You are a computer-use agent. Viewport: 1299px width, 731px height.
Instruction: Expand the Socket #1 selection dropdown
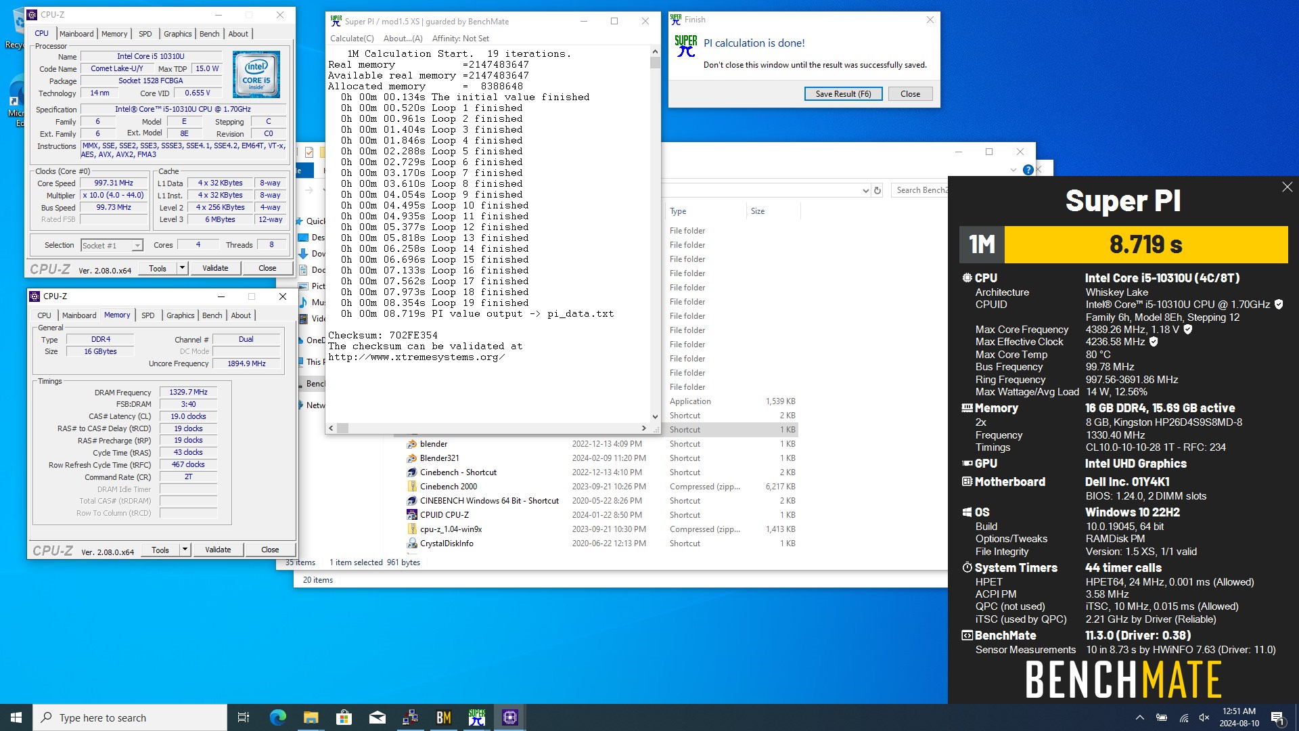[137, 246]
